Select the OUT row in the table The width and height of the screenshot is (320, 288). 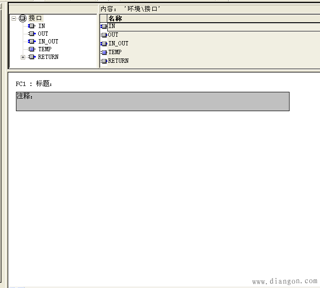113,35
